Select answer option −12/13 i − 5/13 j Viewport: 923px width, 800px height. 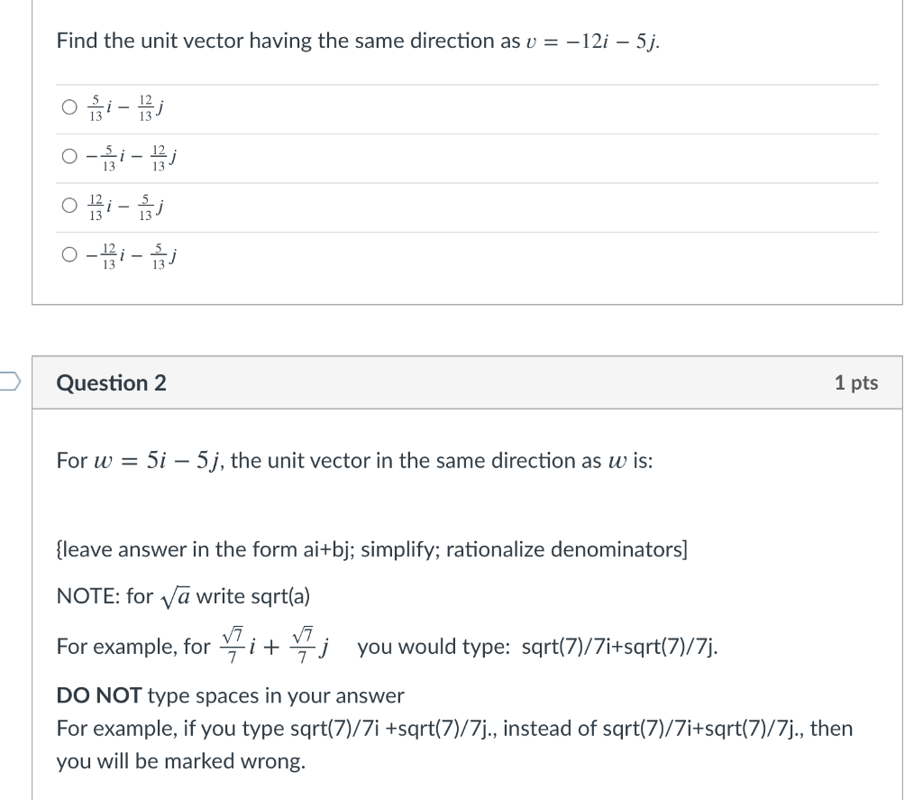click(x=69, y=254)
